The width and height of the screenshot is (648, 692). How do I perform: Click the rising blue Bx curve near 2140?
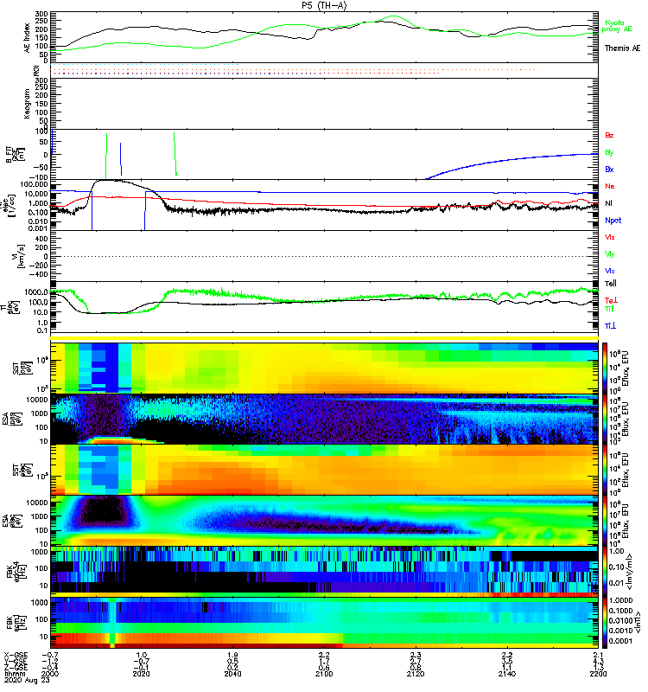pos(507,161)
